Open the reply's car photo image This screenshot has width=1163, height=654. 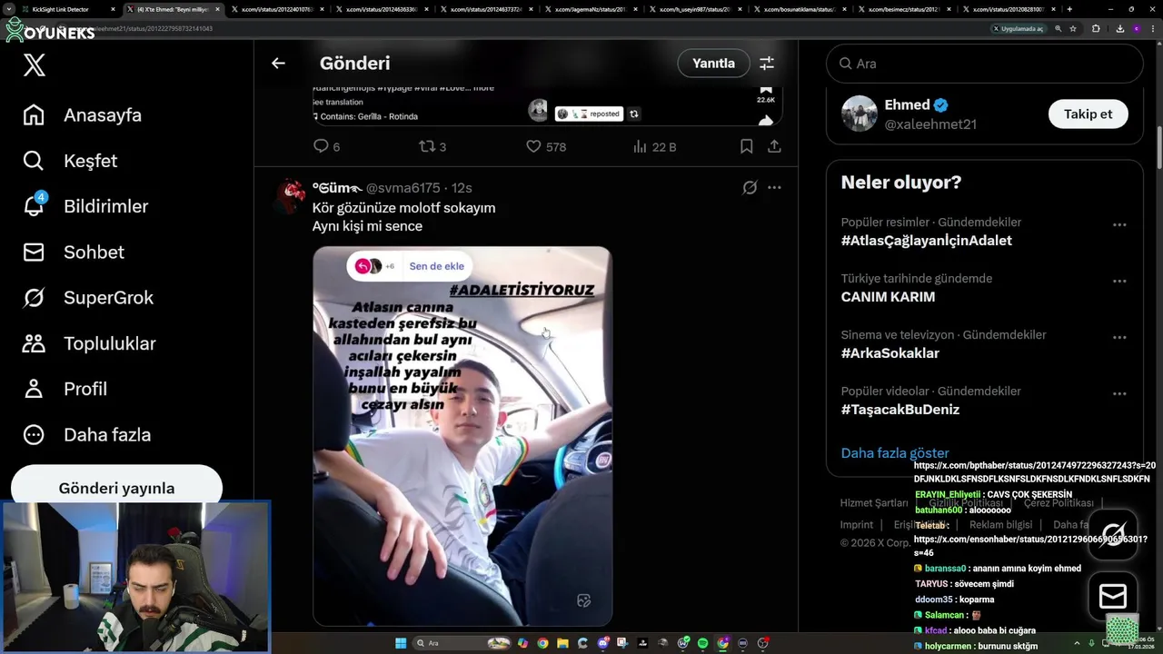point(462,436)
